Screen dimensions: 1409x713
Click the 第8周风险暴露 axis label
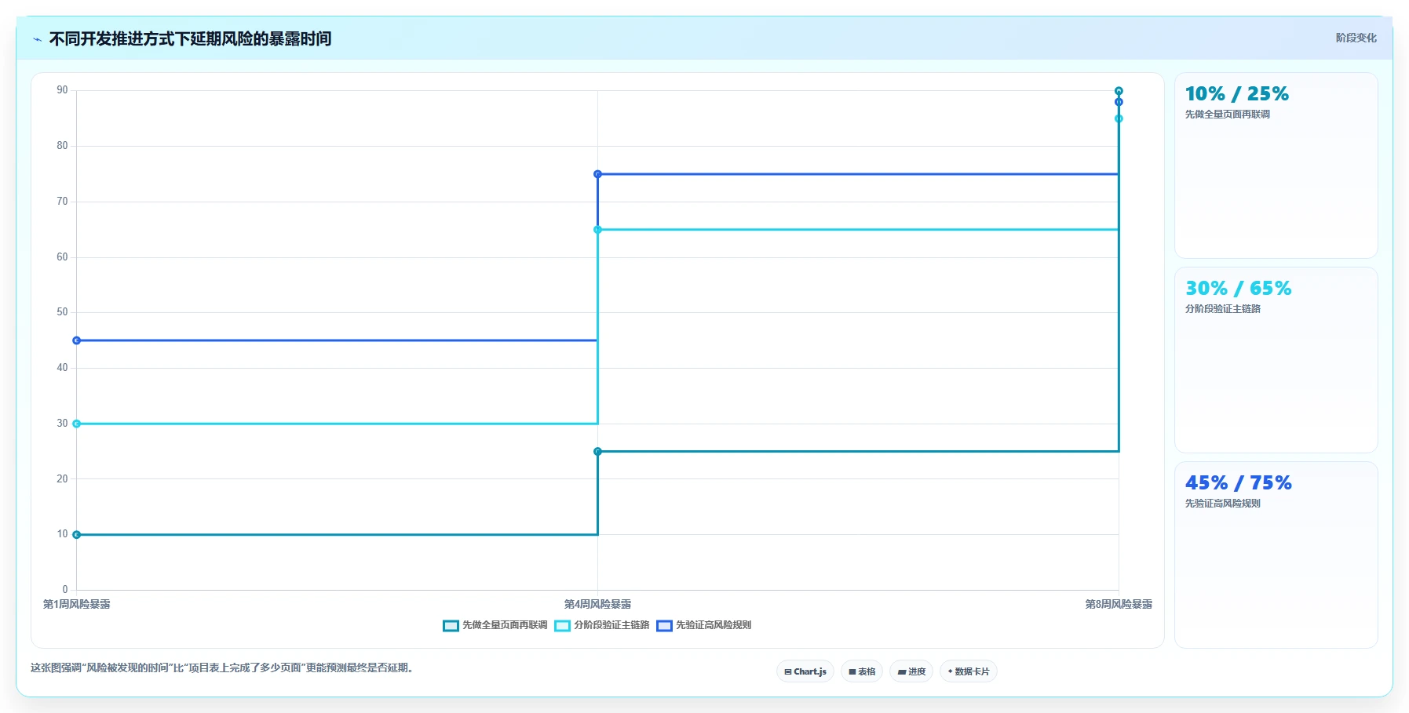click(x=1119, y=604)
